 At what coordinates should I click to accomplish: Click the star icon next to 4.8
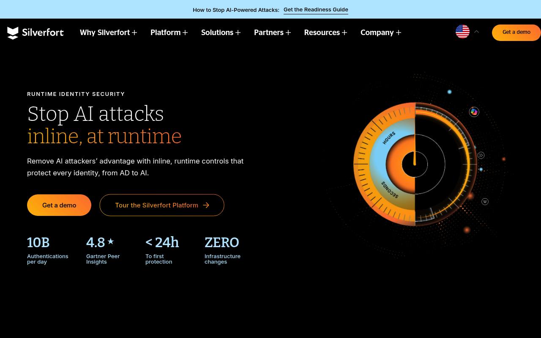point(111,241)
